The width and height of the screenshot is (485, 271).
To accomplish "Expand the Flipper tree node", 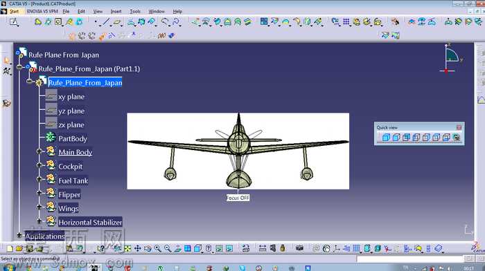I will [x=39, y=193].
